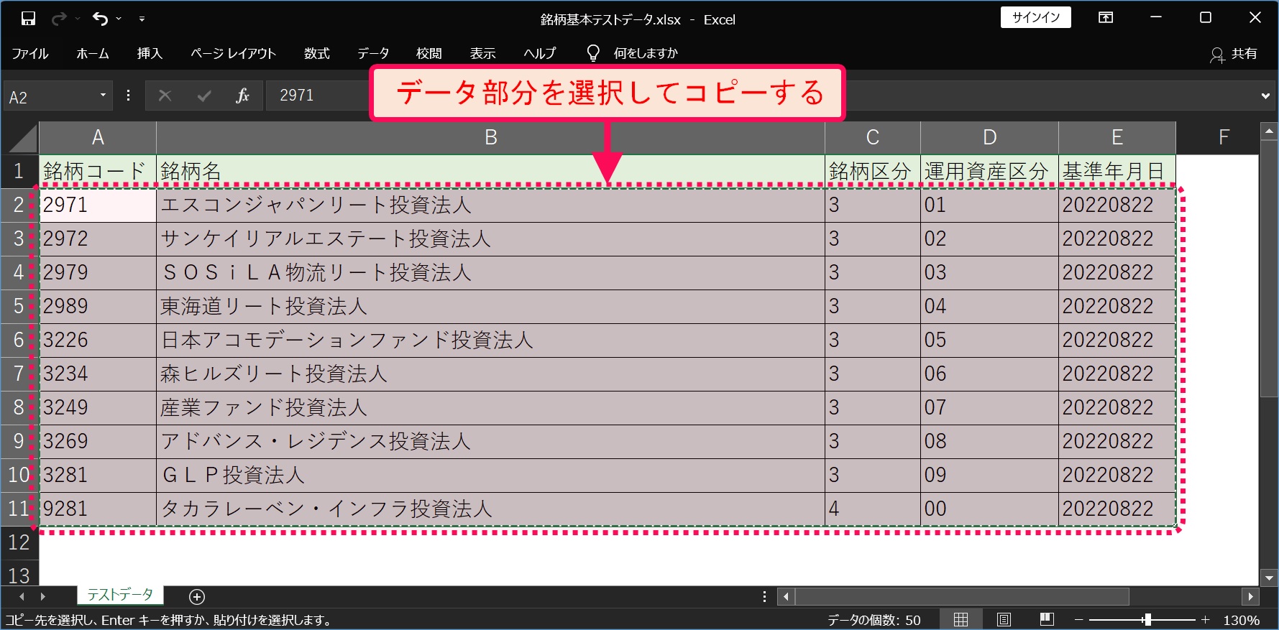Click the サインイン button
The height and width of the screenshot is (630, 1279).
tap(1035, 18)
